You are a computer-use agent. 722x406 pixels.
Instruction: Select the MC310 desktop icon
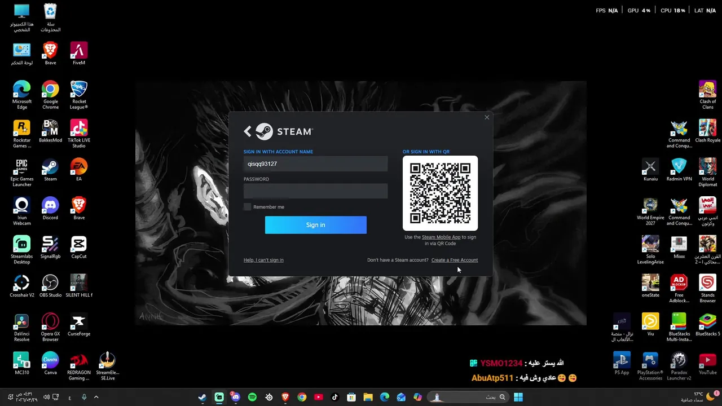tap(22, 363)
